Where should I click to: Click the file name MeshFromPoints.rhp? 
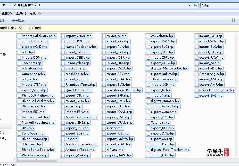click(x=81, y=144)
